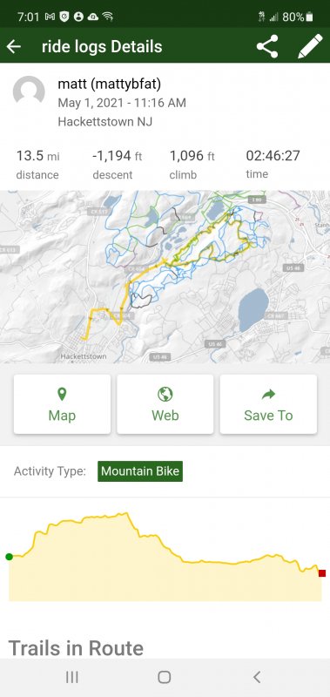Tap the pencil edit icon
The image size is (330, 697).
click(310, 46)
